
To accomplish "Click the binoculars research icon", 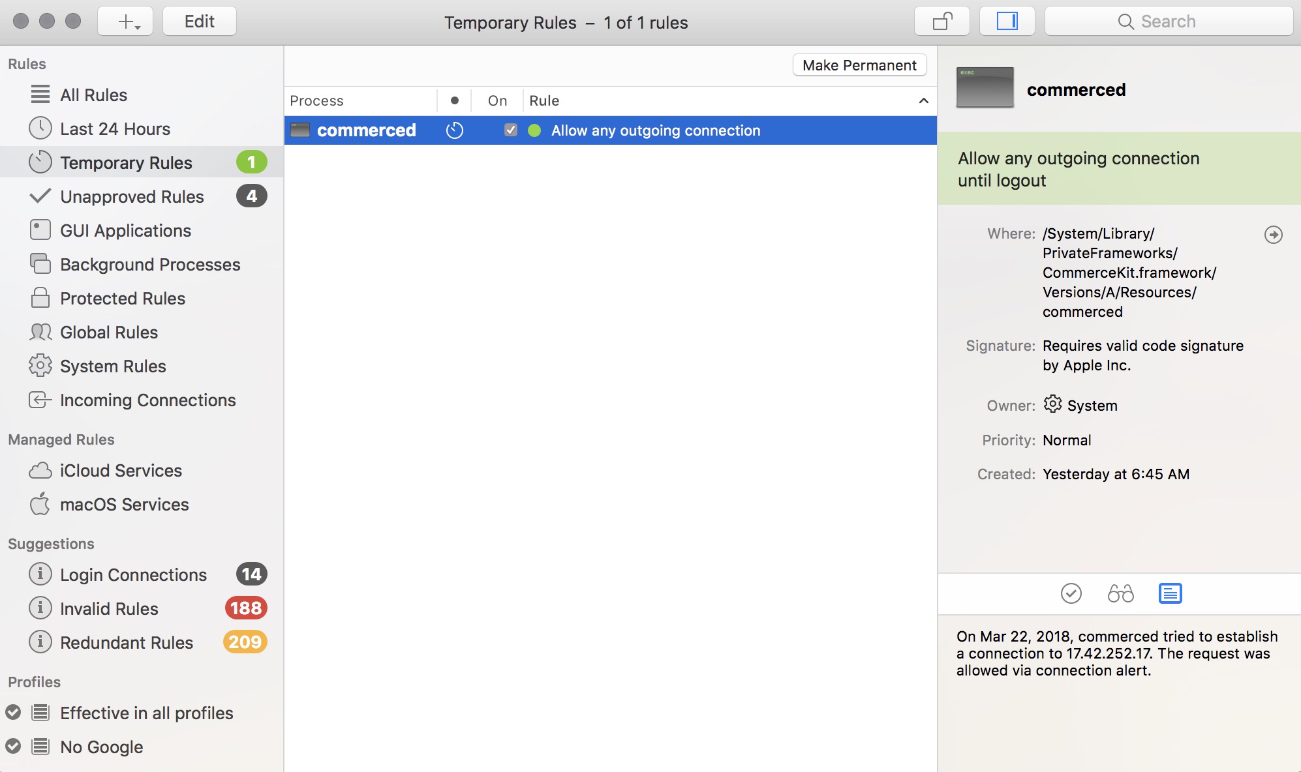I will click(x=1121, y=593).
